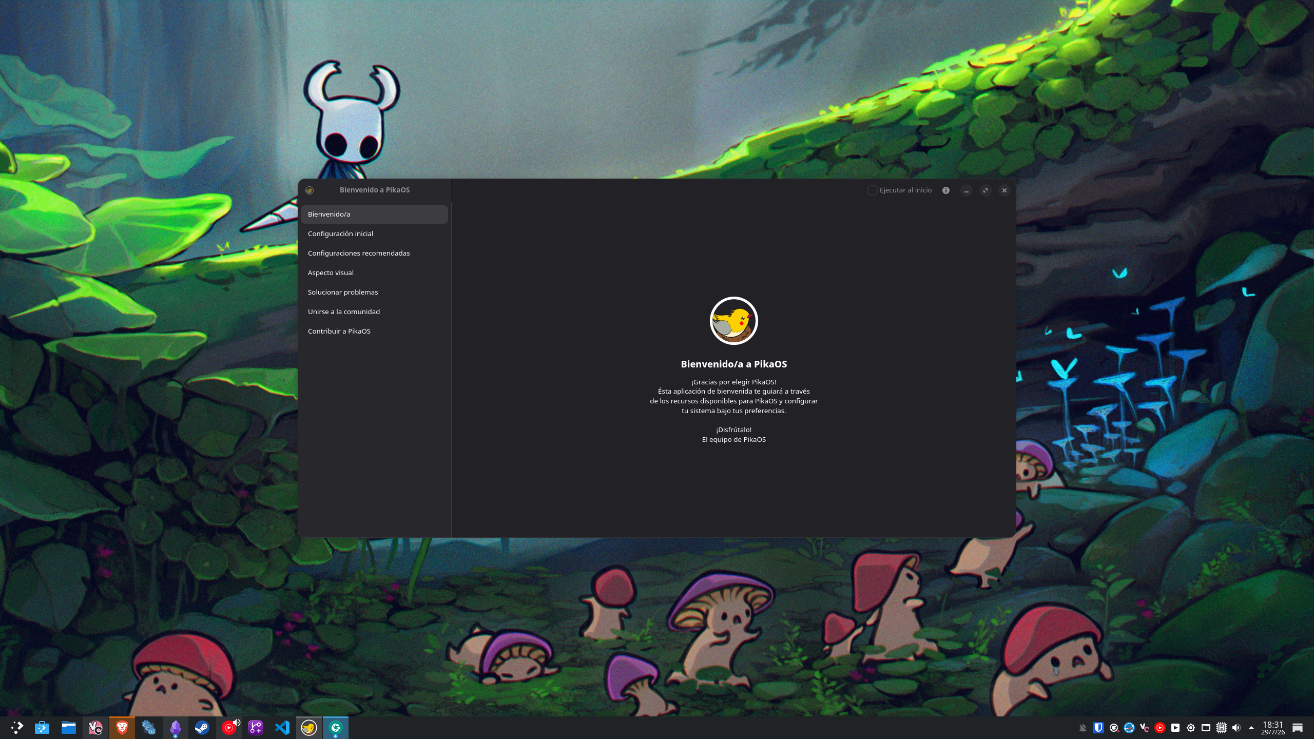
Task: Open Dolphin file manager from taskbar
Action: (69, 728)
